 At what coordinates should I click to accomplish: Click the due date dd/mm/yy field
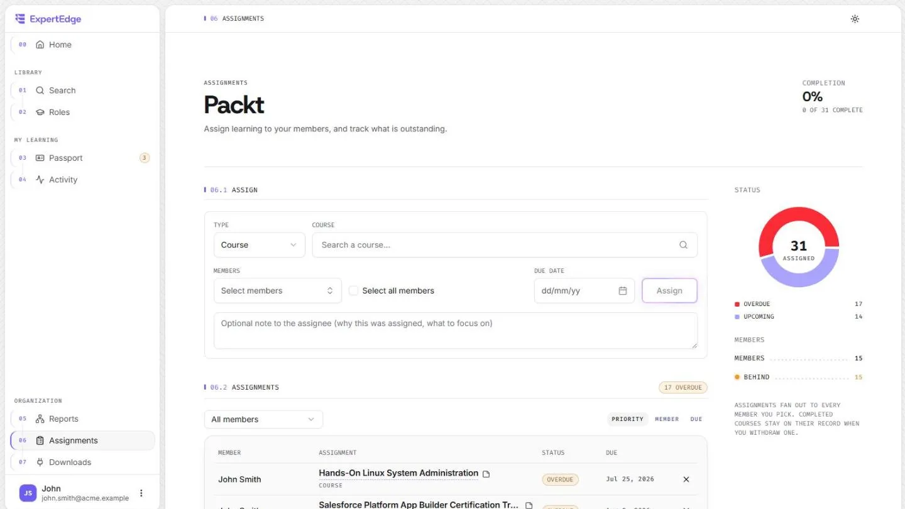[584, 291]
